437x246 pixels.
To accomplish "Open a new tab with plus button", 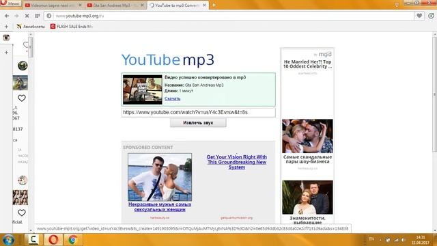I will point(214,5).
